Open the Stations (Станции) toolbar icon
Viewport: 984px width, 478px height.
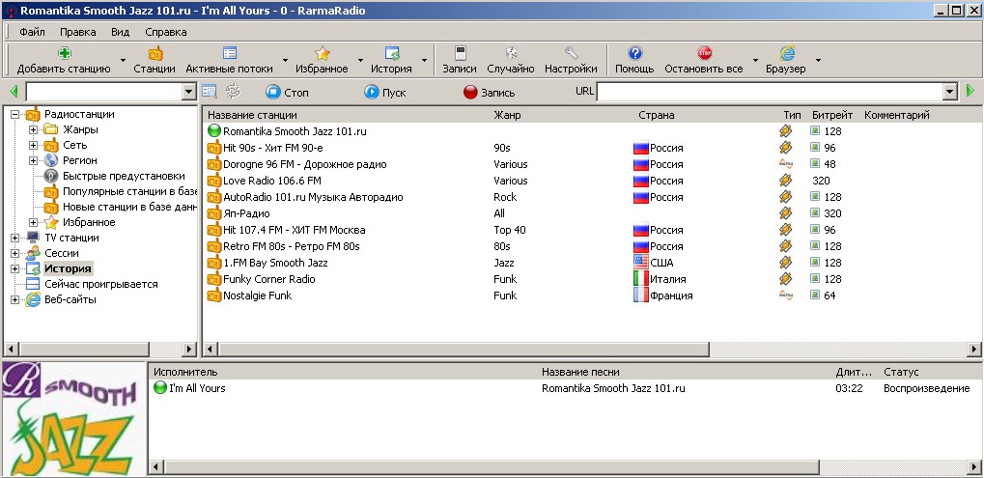pyautogui.click(x=155, y=53)
